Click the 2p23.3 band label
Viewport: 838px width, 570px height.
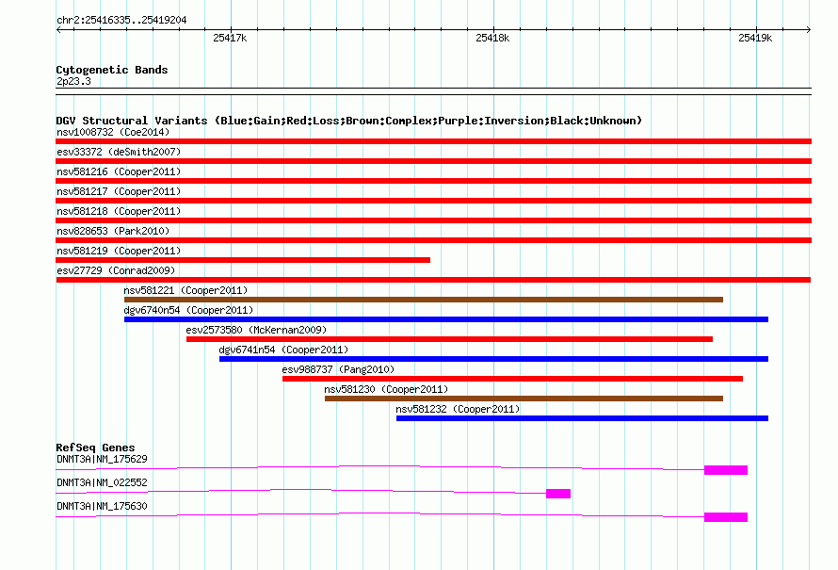pyautogui.click(x=73, y=81)
